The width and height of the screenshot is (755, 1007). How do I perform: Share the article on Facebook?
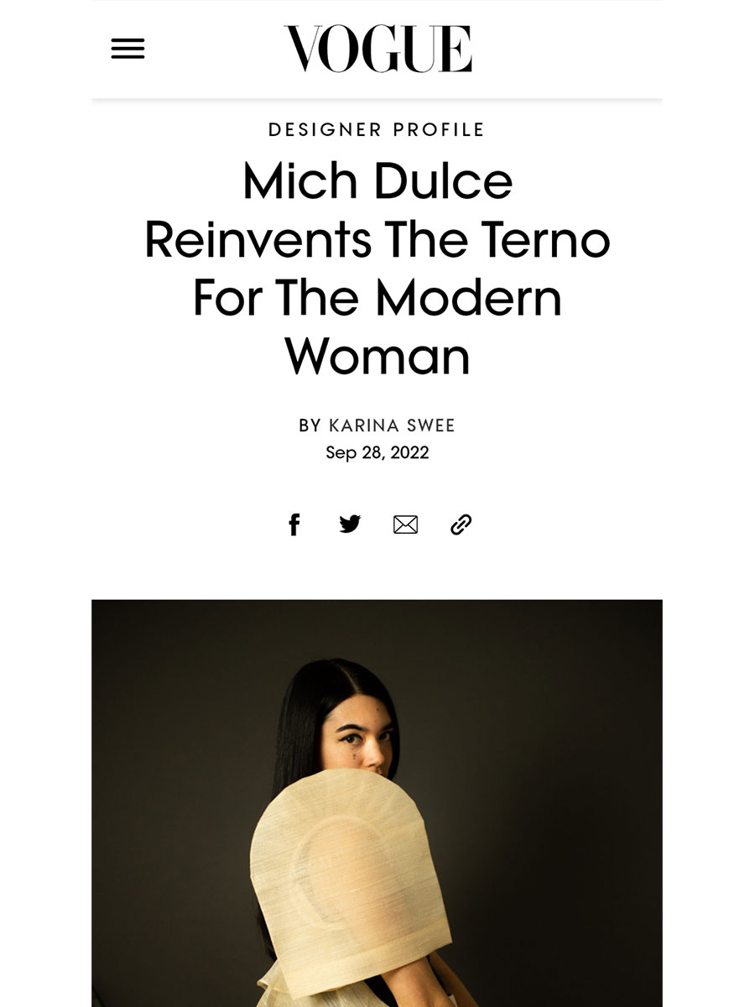click(294, 525)
